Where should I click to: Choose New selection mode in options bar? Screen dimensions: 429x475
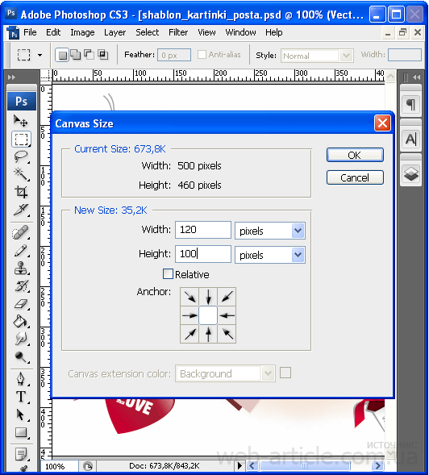pos(62,55)
